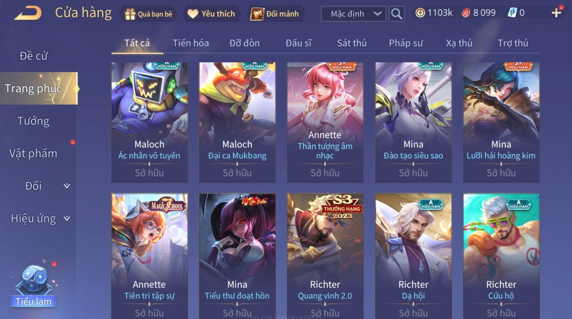Viewport: 572px width, 319px height.
Task: Open Đổi mảnh chest icon
Action: pyautogui.click(x=257, y=14)
